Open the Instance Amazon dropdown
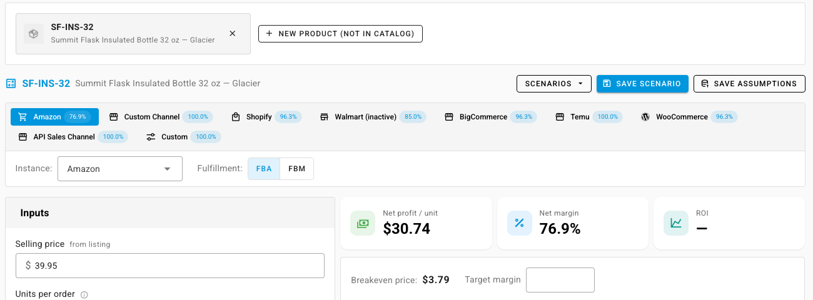The height and width of the screenshot is (300, 813). (x=120, y=169)
